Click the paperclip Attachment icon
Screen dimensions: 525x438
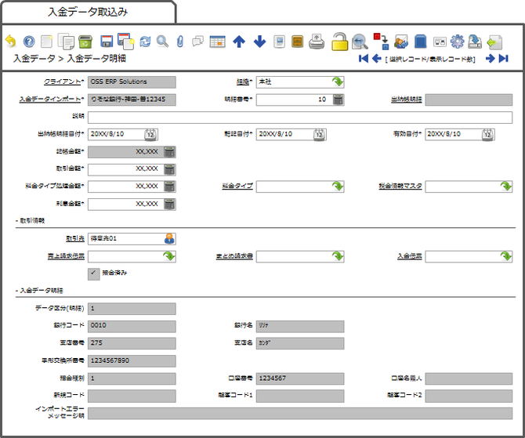click(x=180, y=42)
